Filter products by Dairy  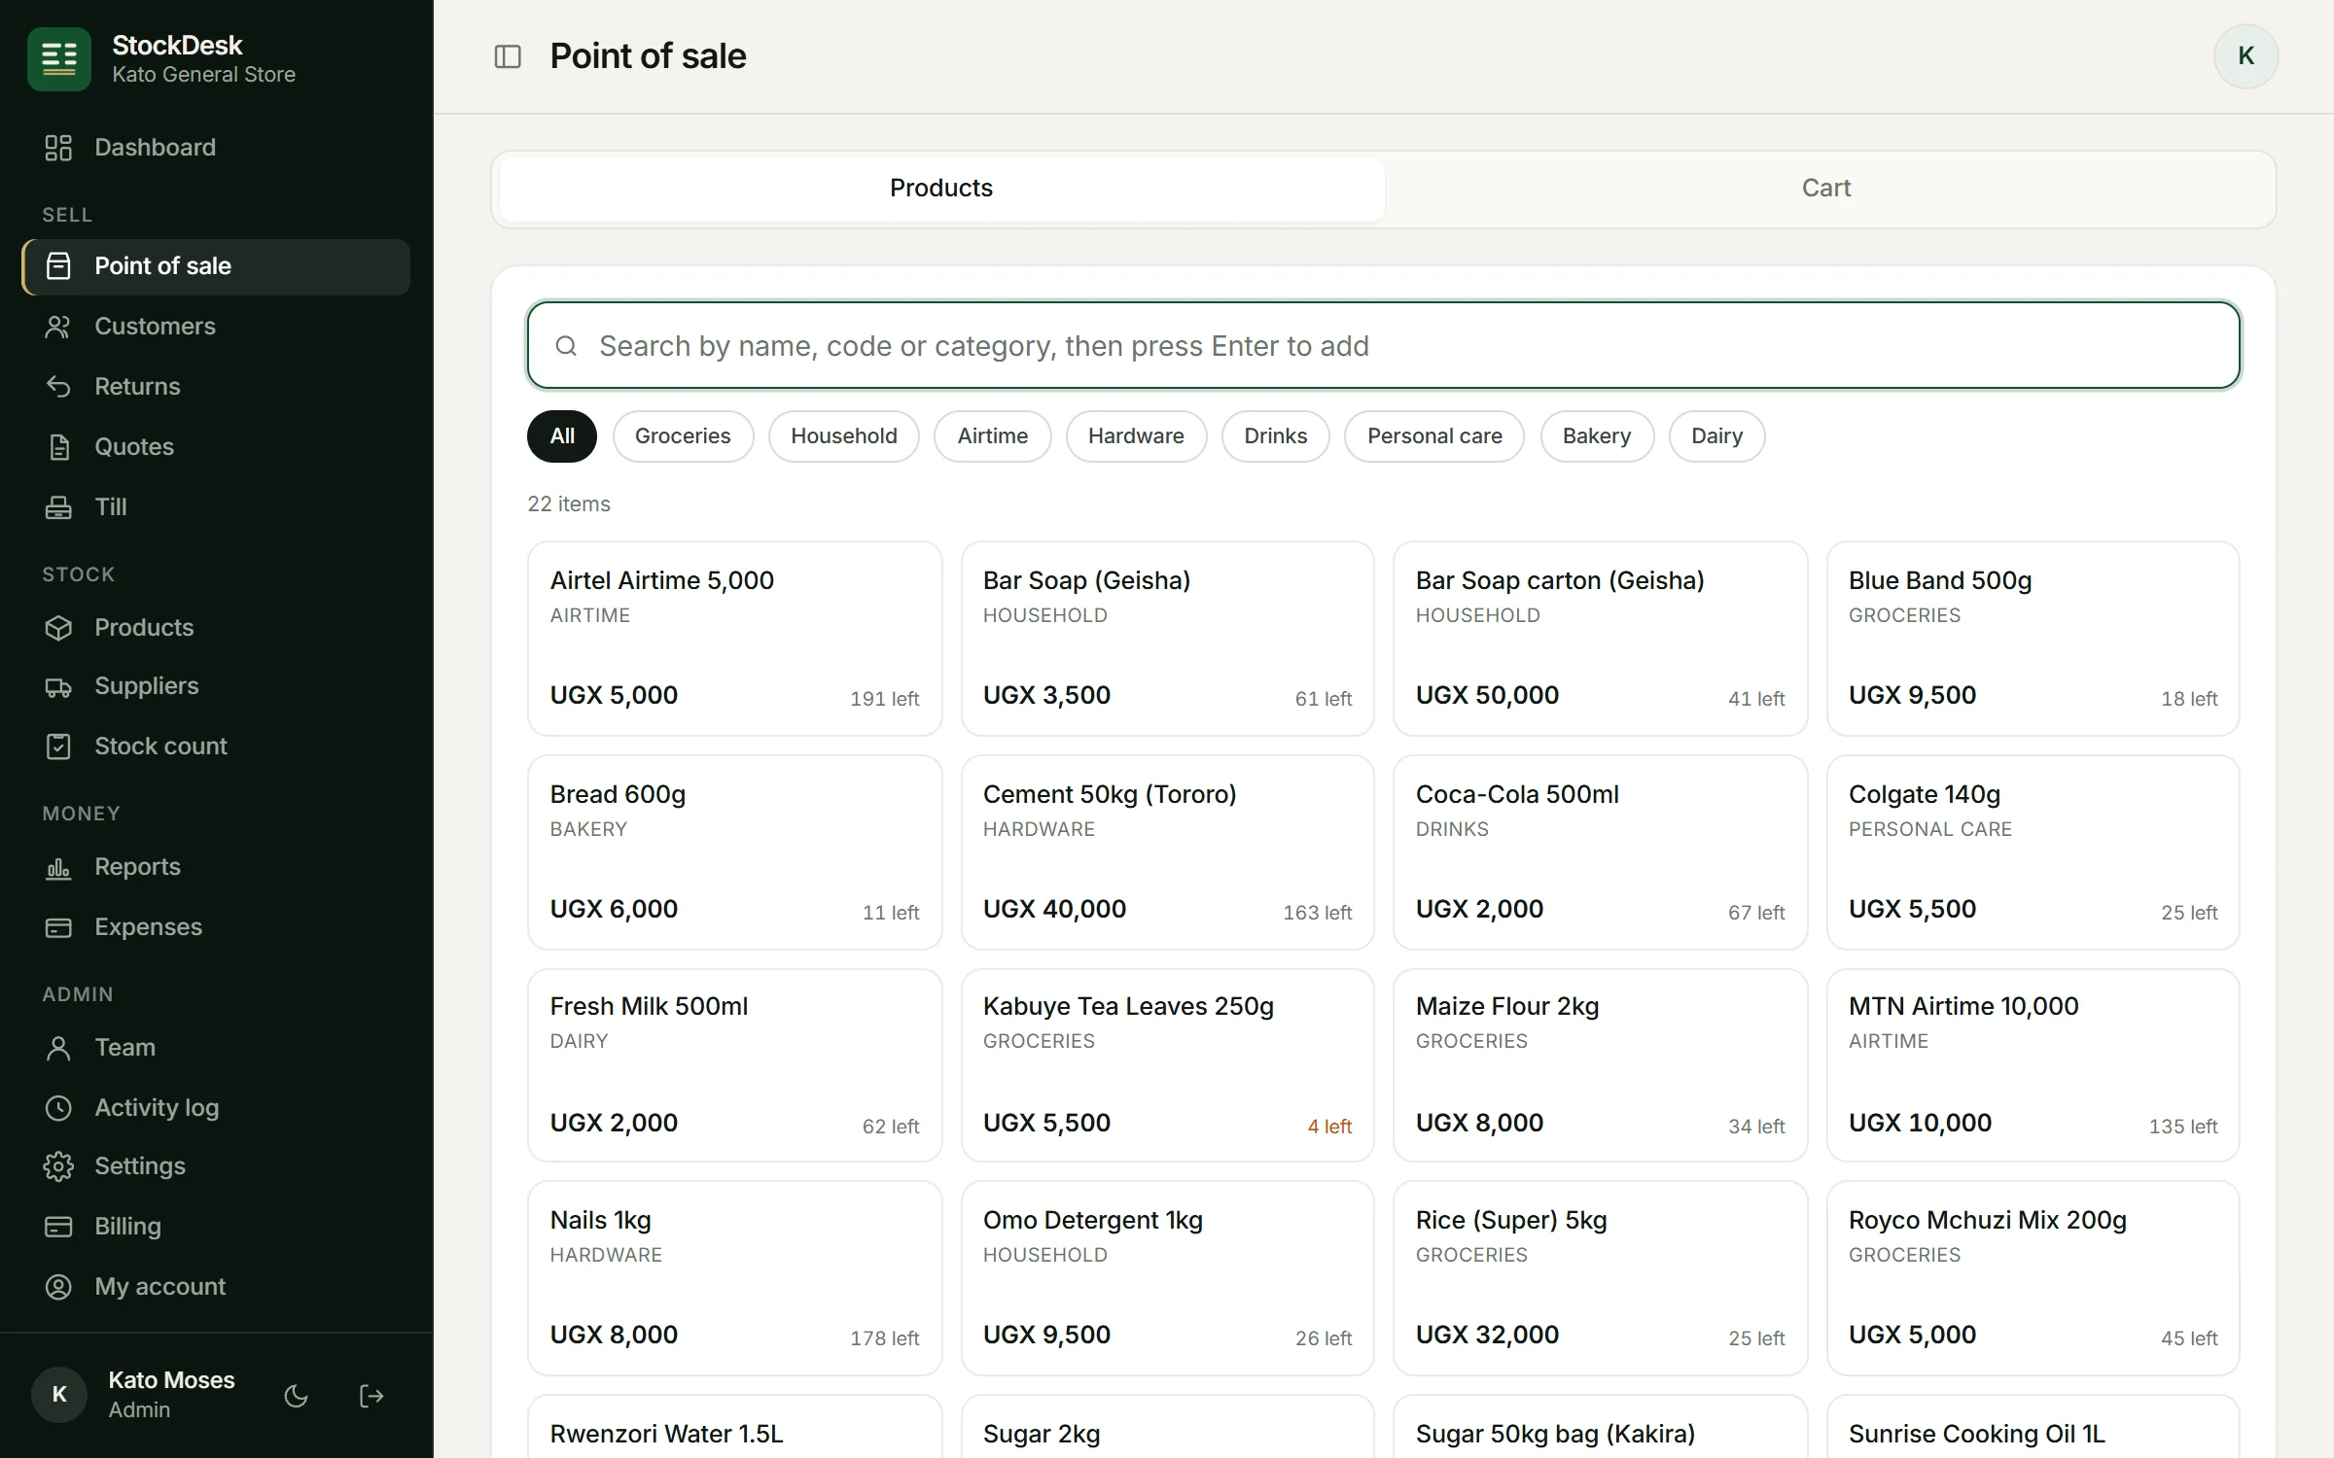[x=1716, y=436]
